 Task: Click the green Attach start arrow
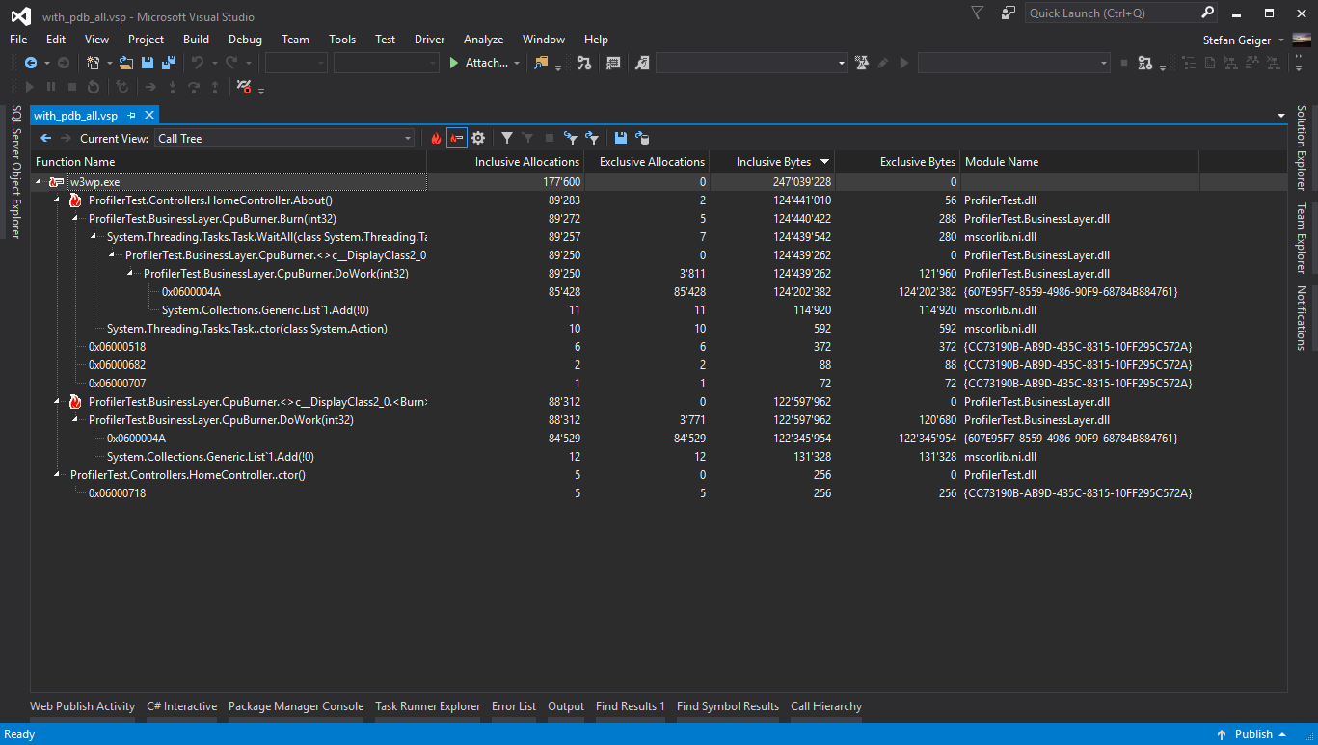(454, 63)
